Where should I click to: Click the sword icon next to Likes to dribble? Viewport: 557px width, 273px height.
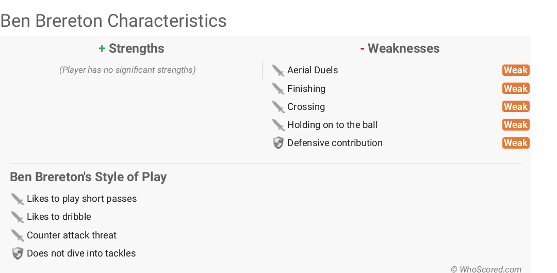pos(18,217)
